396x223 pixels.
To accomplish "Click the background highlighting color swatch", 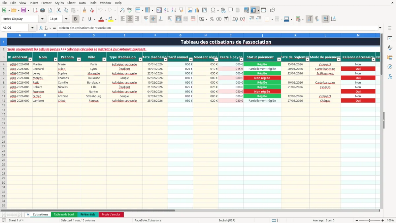I will point(111,19).
